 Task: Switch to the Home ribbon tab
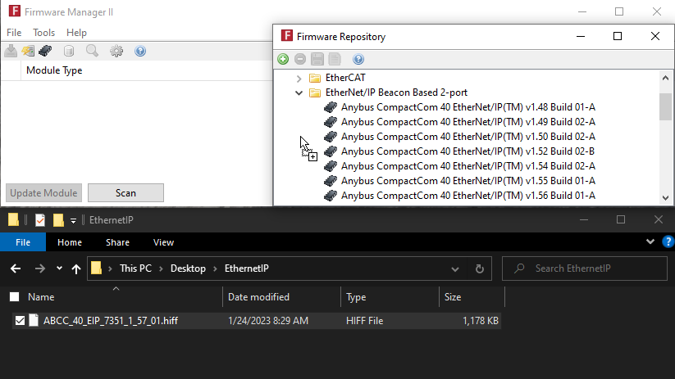click(70, 242)
